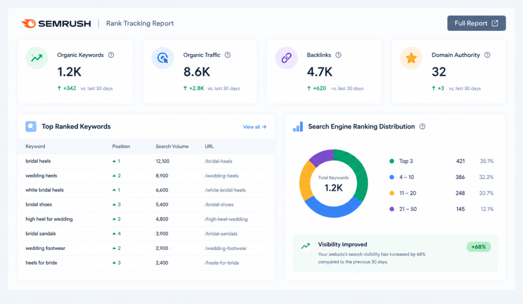Sort by Keyword column header
Screen dimensions: 523x304
tap(35, 146)
